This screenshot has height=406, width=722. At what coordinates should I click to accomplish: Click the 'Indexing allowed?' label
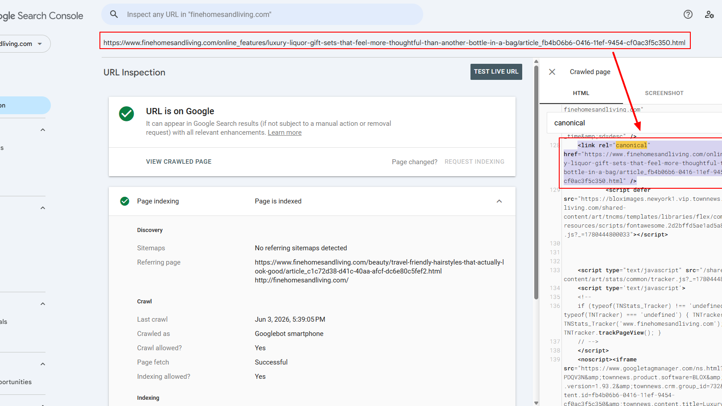coord(164,377)
